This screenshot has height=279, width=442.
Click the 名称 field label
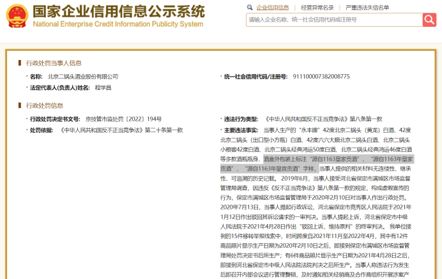[36, 77]
